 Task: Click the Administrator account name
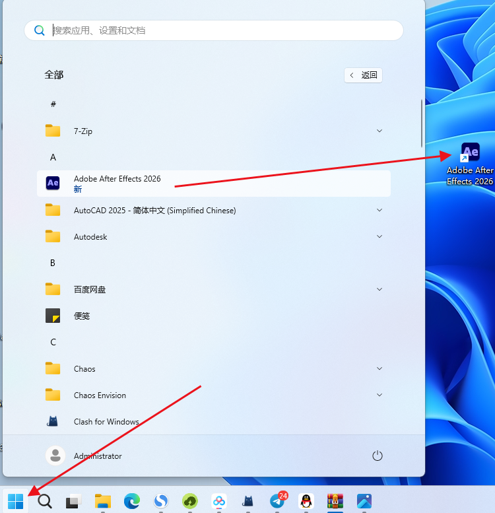(98, 456)
